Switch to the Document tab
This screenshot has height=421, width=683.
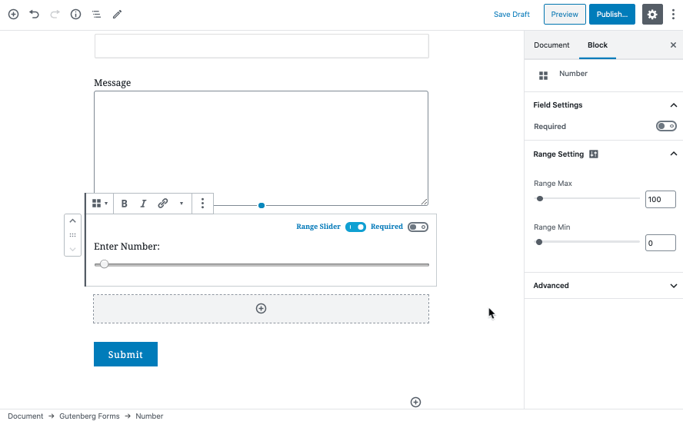[551, 45]
